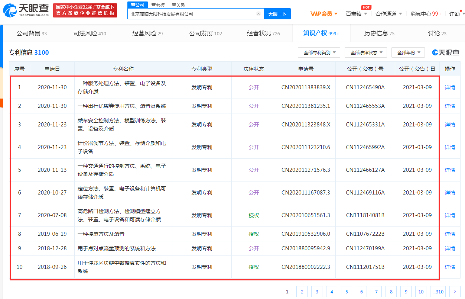Go to page 8 of patents

click(391, 292)
